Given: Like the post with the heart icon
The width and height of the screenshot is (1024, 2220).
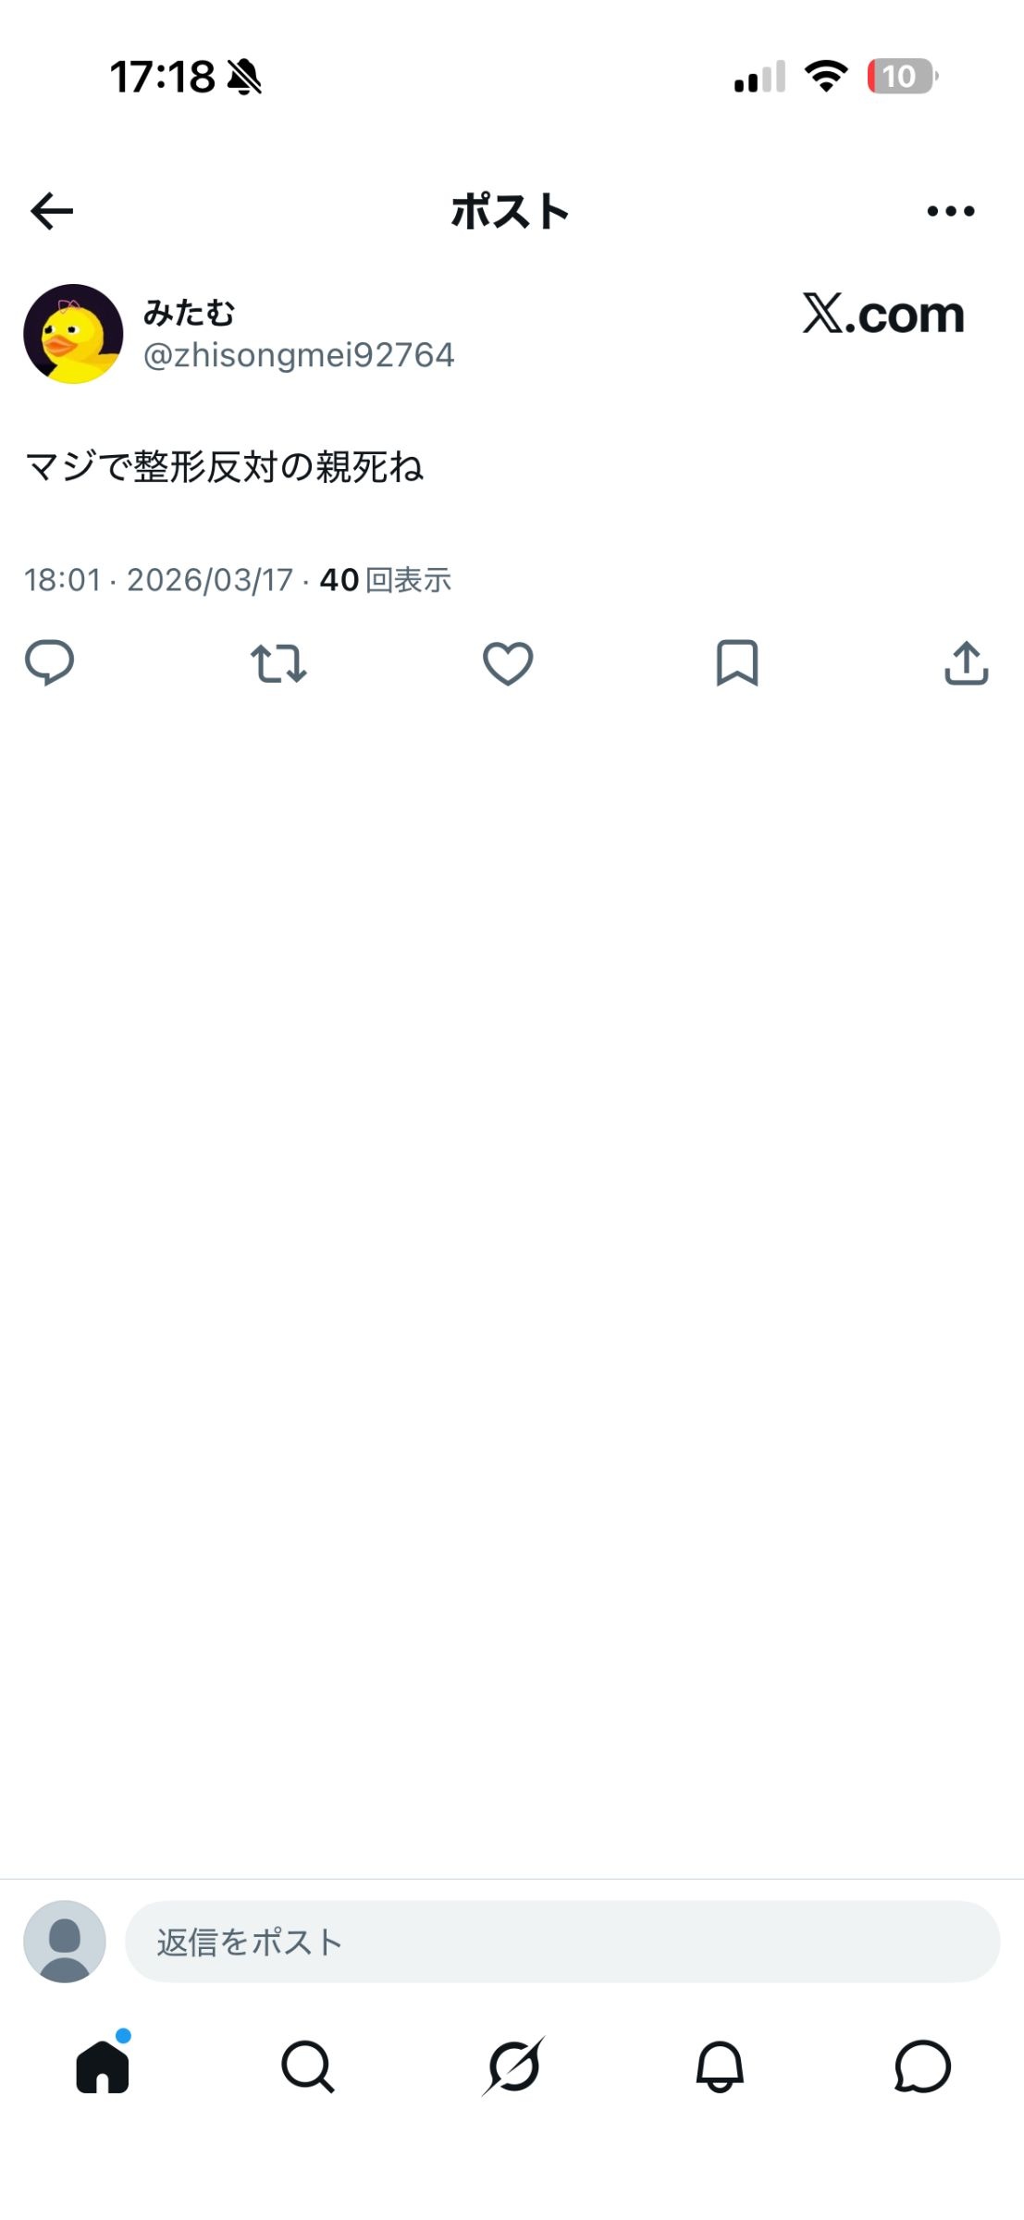Looking at the screenshot, I should (x=508, y=662).
